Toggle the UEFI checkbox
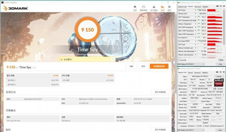Viewport: 226px width, 132px height. pyautogui.click(x=218, y=89)
